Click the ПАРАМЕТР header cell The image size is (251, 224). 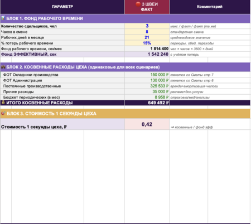click(62, 7)
